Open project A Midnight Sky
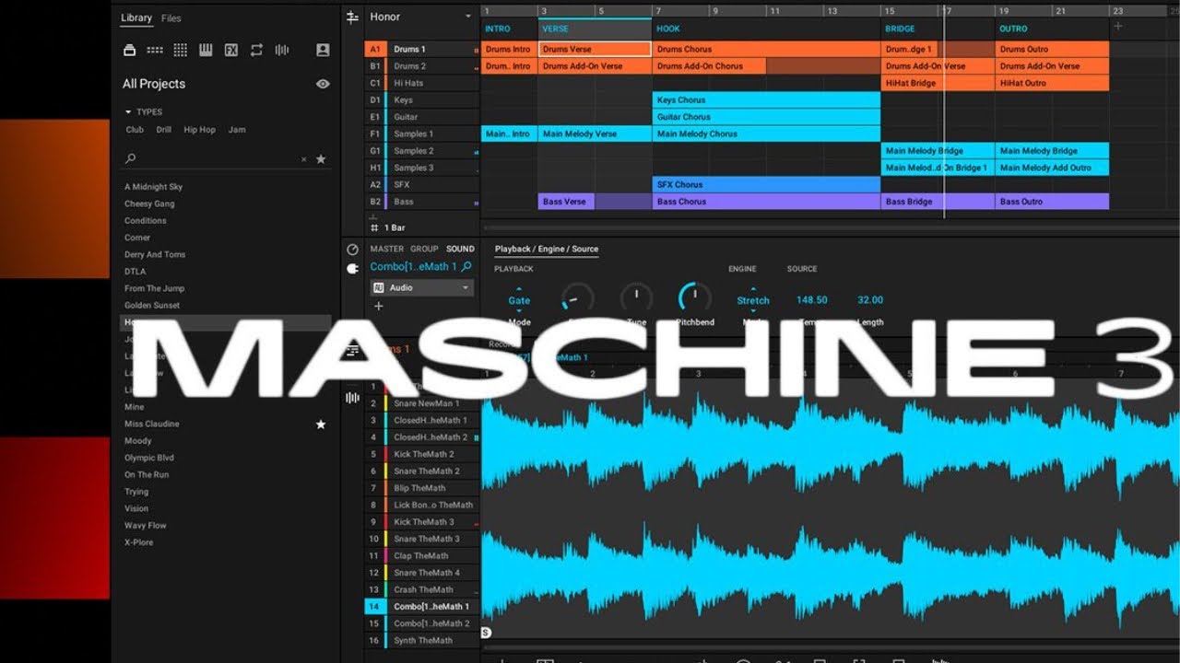1180x663 pixels. point(153,187)
